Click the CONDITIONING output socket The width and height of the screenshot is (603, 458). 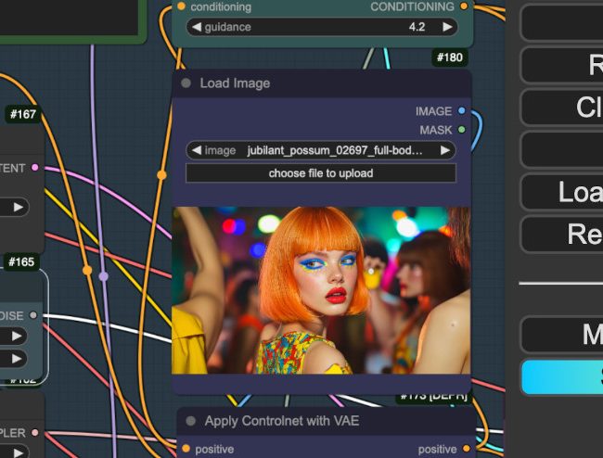pyautogui.click(x=464, y=6)
